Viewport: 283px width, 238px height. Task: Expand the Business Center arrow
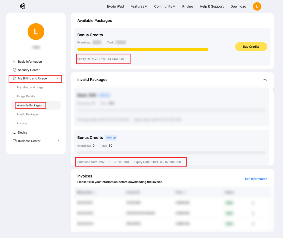coord(58,141)
